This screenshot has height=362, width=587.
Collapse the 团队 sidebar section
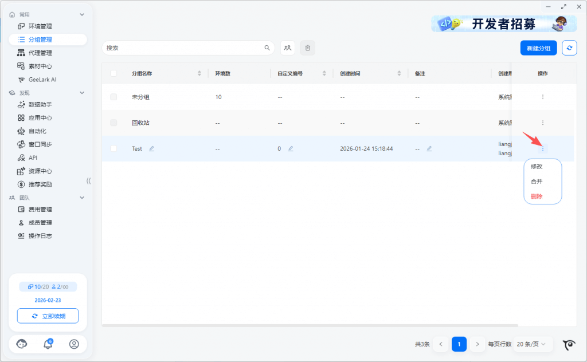pos(82,198)
